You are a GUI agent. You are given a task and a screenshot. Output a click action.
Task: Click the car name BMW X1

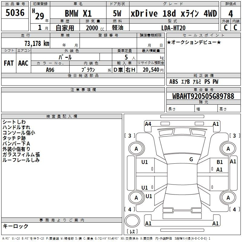click(x=78, y=13)
